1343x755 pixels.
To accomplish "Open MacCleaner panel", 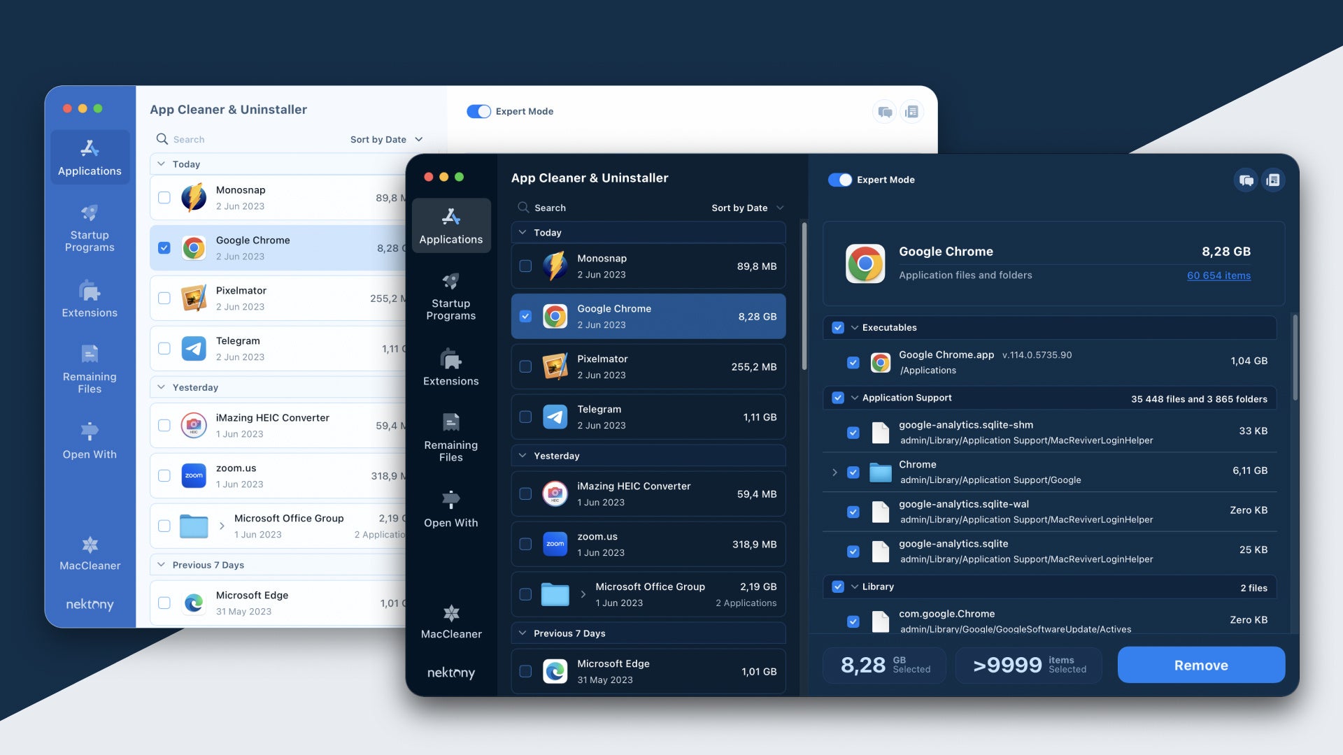I will [90, 552].
